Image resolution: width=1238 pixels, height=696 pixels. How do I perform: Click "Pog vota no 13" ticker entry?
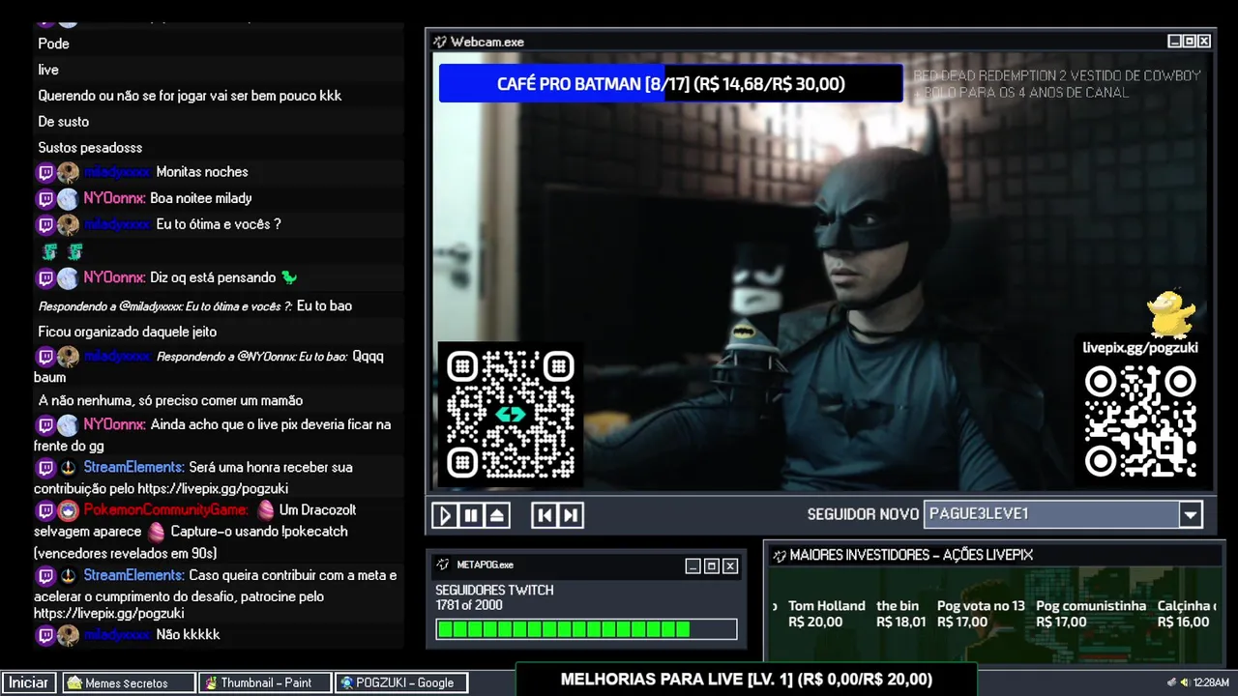point(981,614)
